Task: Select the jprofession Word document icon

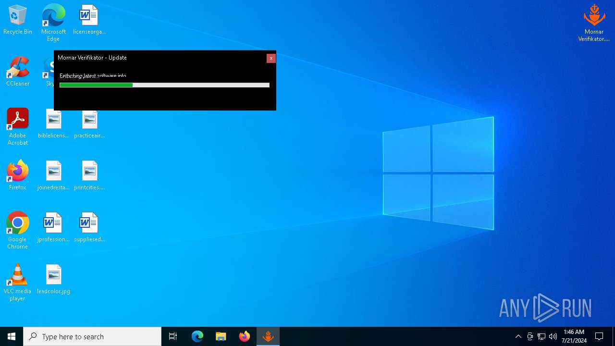Action: pyautogui.click(x=53, y=227)
